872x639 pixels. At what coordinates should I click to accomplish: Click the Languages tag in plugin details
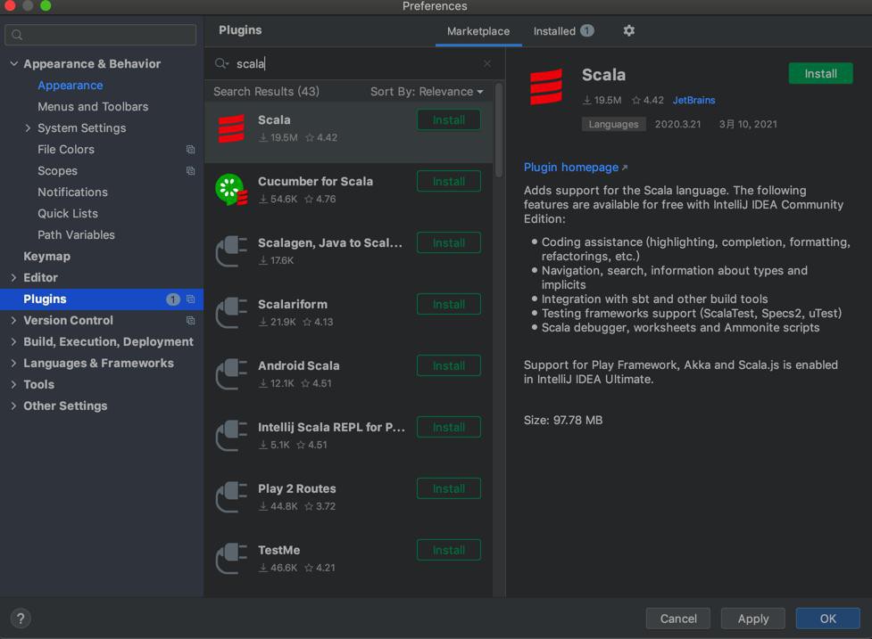click(613, 125)
